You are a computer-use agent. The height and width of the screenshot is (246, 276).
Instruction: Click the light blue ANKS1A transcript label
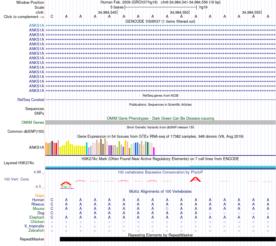tap(36, 25)
